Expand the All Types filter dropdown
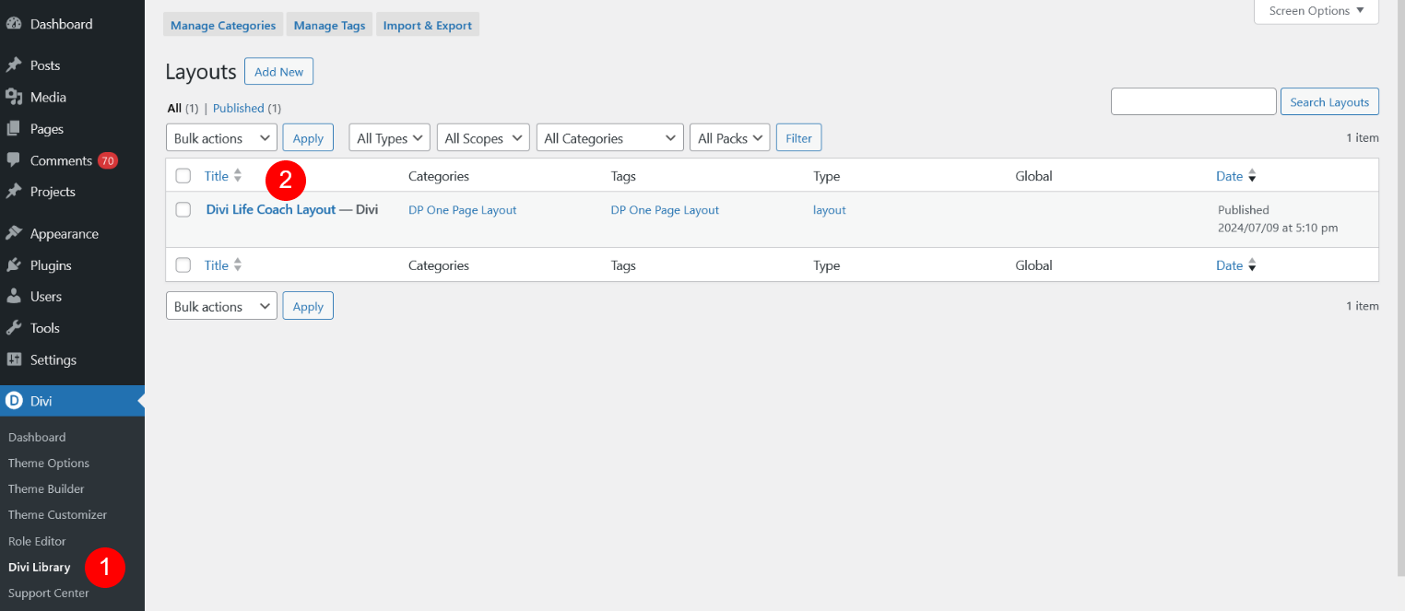 [388, 137]
